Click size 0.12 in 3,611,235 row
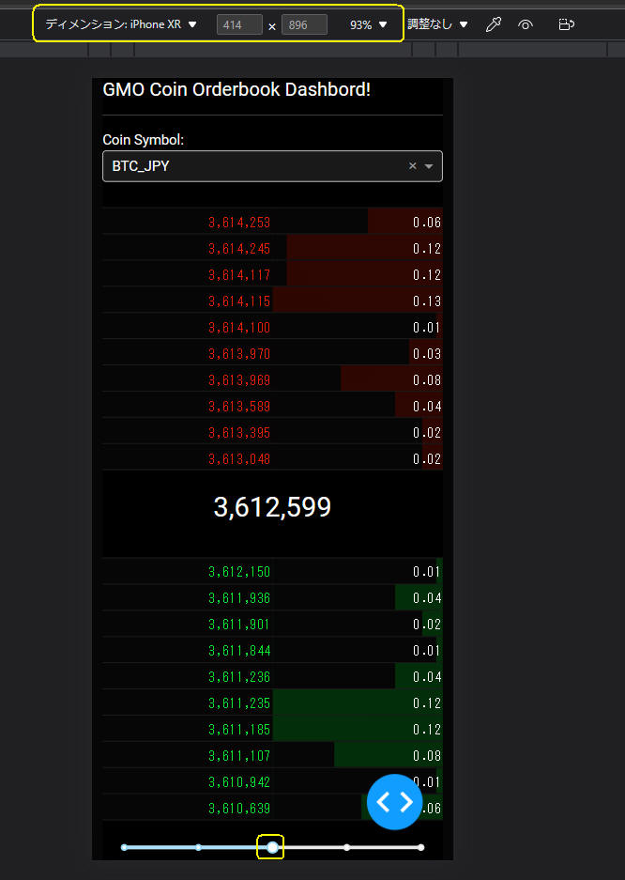This screenshot has width=625, height=880. click(x=427, y=703)
